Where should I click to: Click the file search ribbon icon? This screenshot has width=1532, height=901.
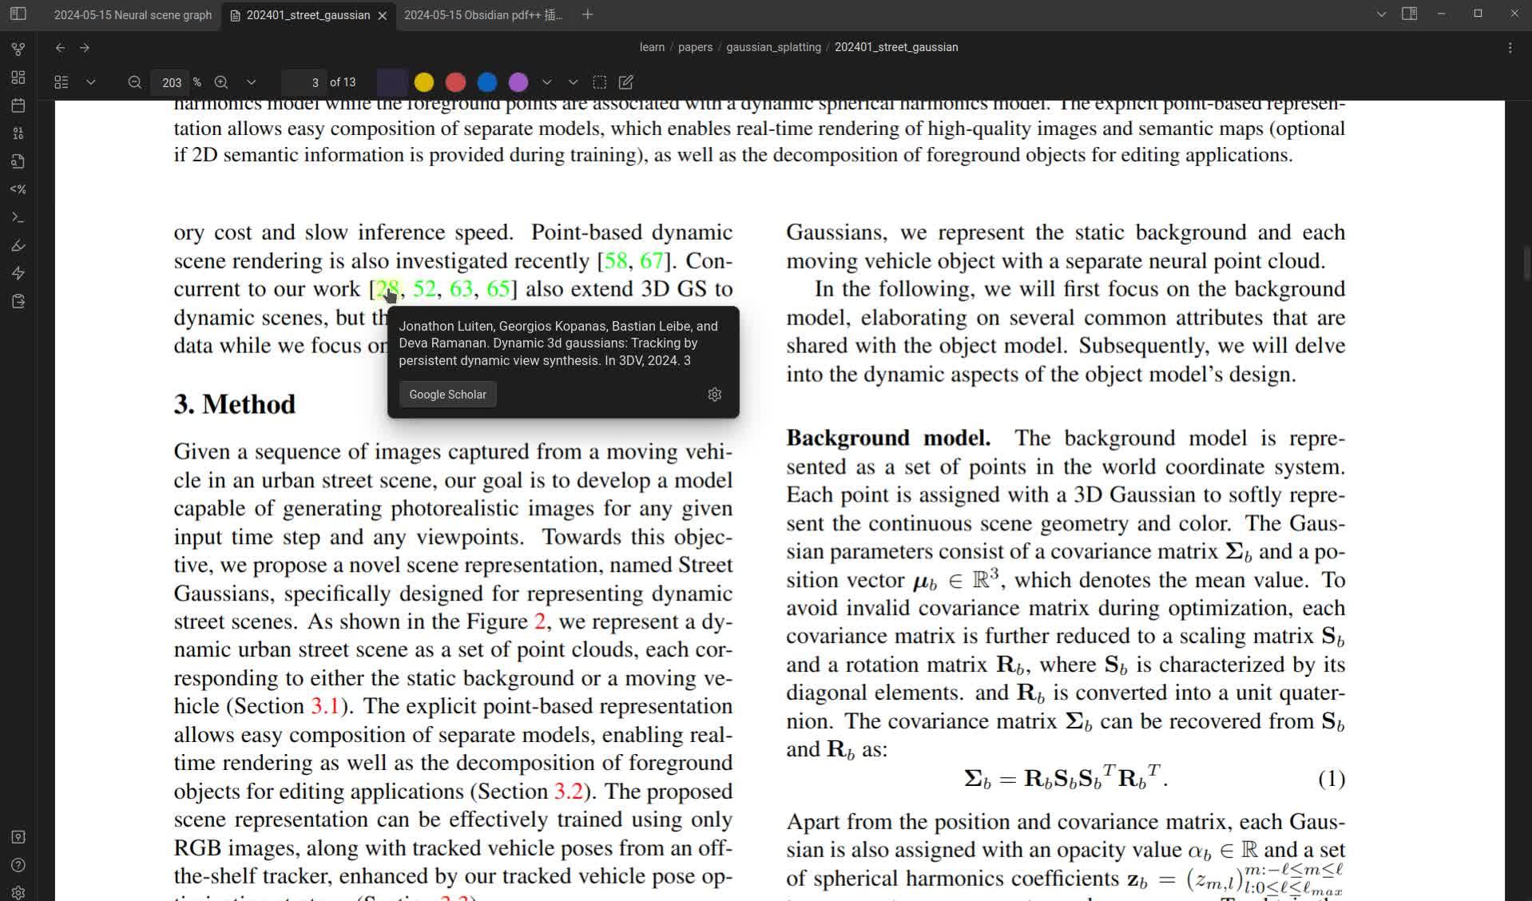(x=18, y=161)
